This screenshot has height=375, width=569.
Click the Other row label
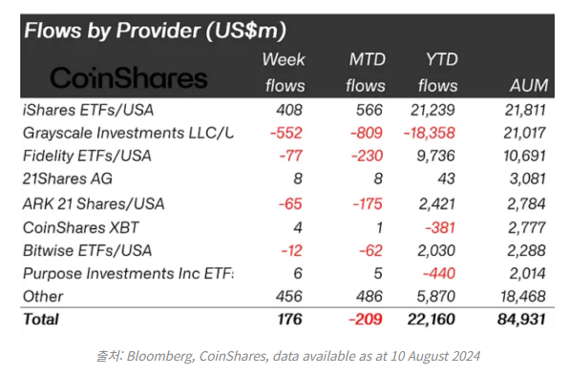point(43,297)
